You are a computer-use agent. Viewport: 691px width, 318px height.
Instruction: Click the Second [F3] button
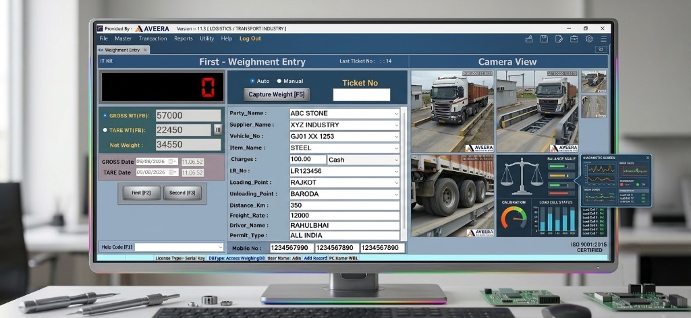182,193
